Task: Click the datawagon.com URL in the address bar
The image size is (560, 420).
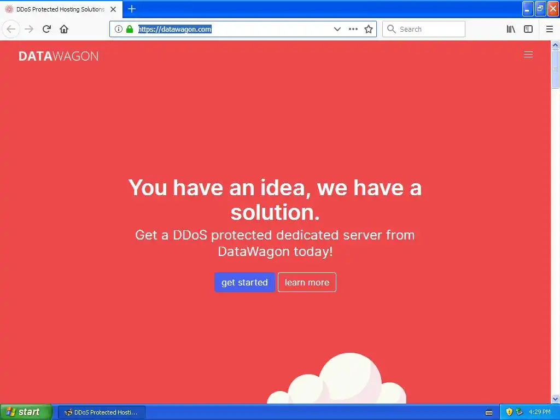Action: 175,30
